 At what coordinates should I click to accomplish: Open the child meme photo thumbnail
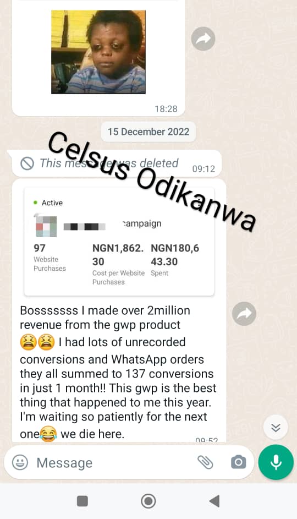pyautogui.click(x=98, y=52)
